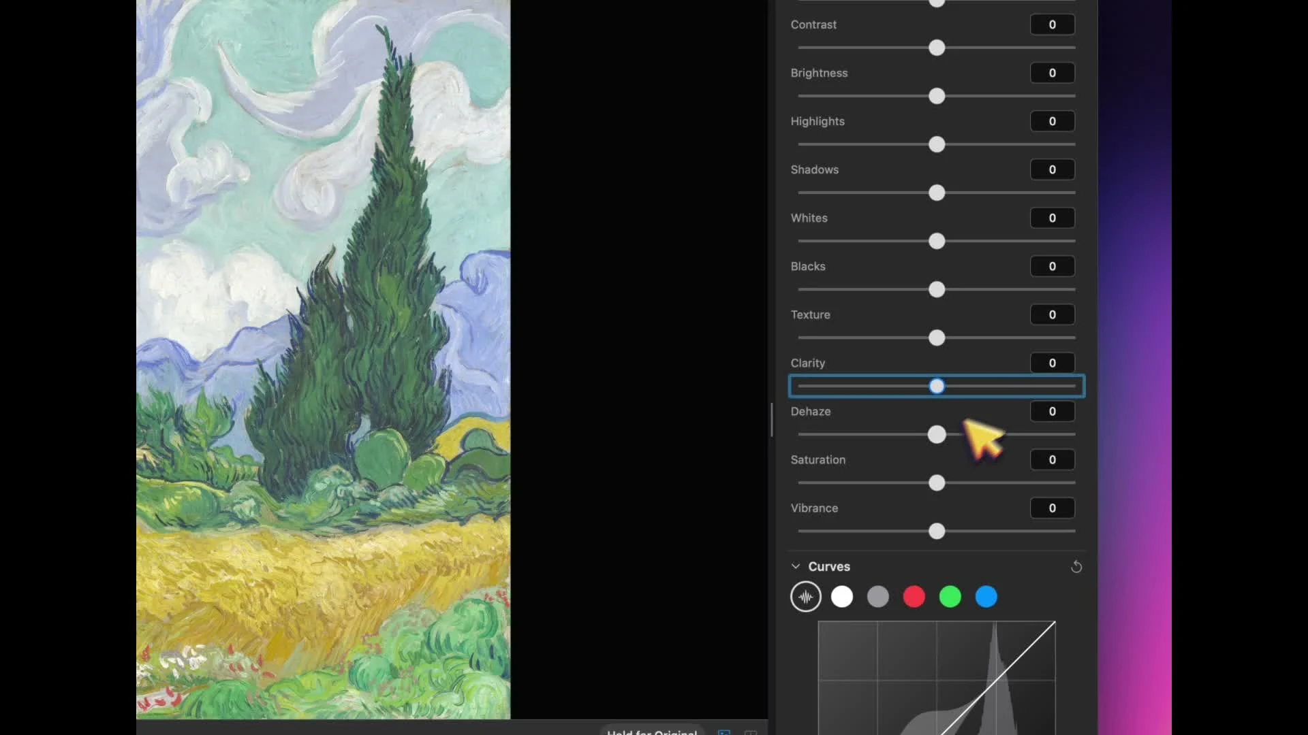The height and width of the screenshot is (735, 1308).
Task: Focus the Blacks value field
Action: click(x=1053, y=266)
